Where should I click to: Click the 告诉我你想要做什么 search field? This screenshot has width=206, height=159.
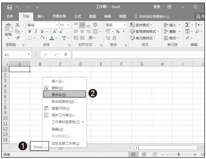click(153, 17)
